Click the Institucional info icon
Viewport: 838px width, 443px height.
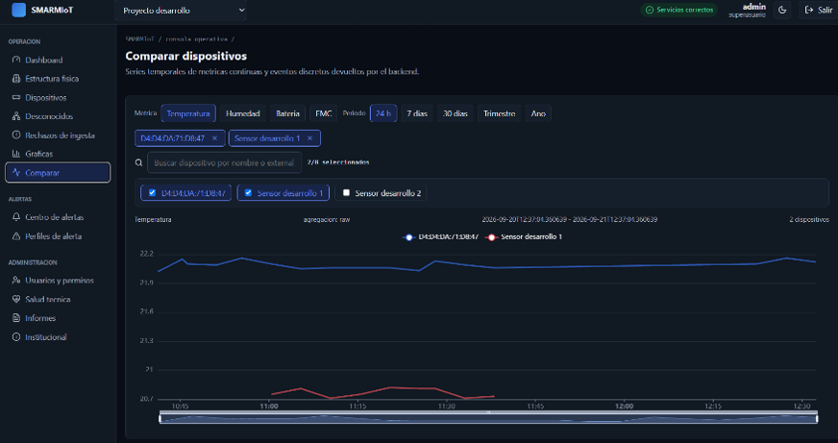[x=16, y=337]
